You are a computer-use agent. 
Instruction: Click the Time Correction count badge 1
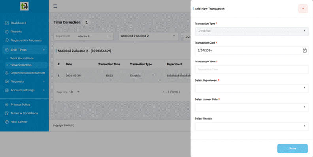click(x=87, y=23)
